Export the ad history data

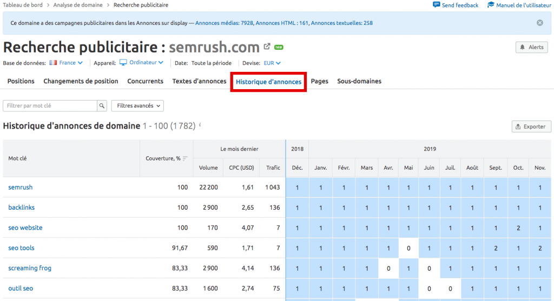coord(531,126)
